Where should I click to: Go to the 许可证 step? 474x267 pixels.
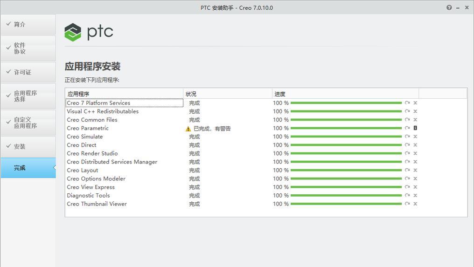coord(28,72)
